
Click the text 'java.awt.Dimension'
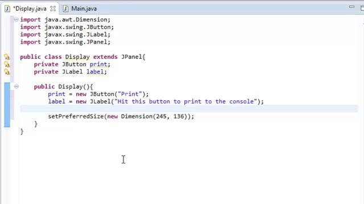(x=76, y=20)
